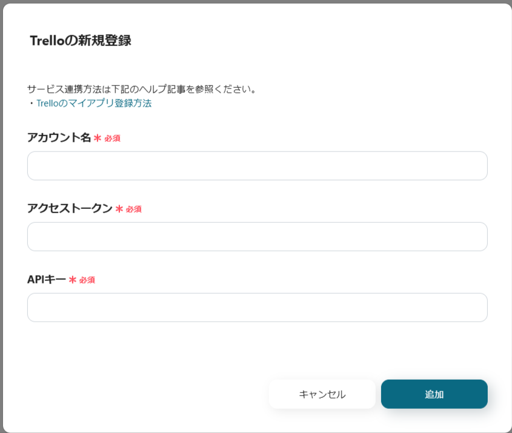Click the Trelloの新規登録 dialog title
Screen dimensions: 512x433
point(81,41)
